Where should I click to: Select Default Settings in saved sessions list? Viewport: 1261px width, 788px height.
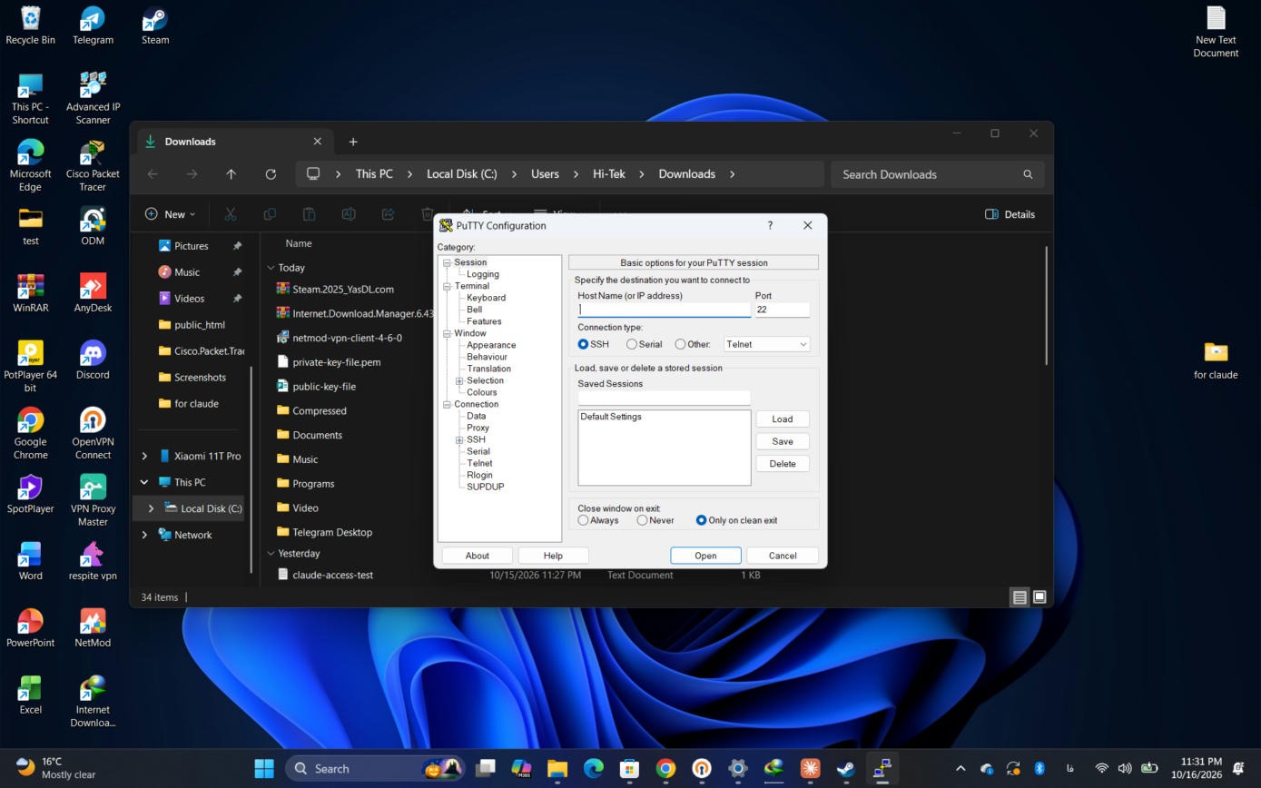coord(611,417)
